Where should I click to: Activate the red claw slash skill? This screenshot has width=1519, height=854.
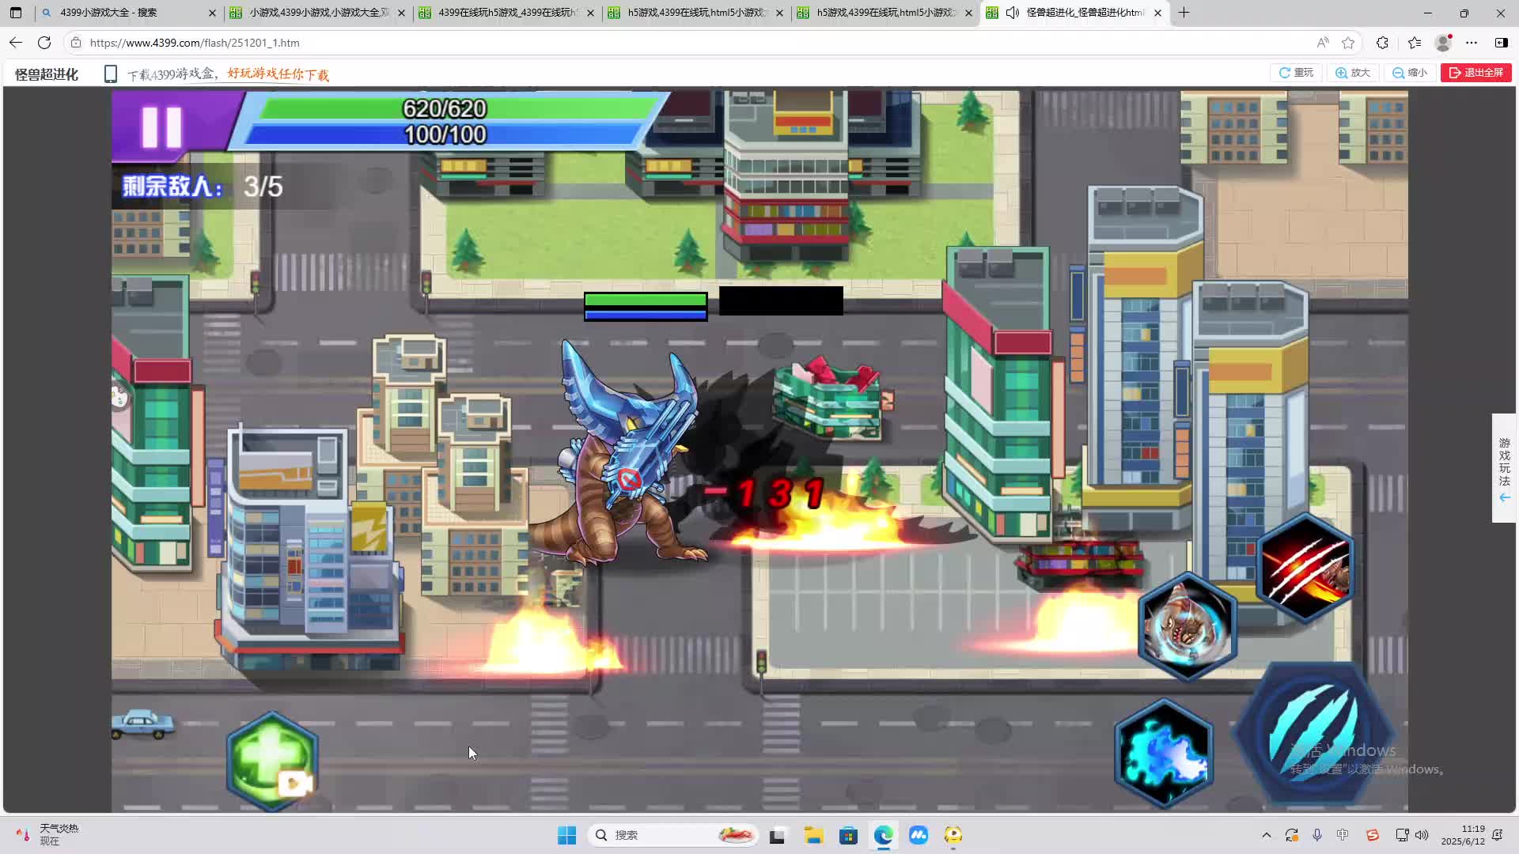(x=1305, y=568)
